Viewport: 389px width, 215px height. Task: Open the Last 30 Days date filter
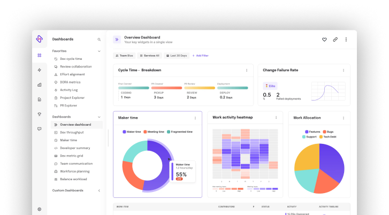point(176,56)
